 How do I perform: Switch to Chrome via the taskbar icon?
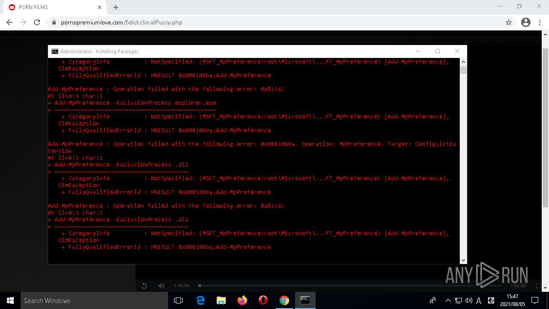[x=284, y=300]
